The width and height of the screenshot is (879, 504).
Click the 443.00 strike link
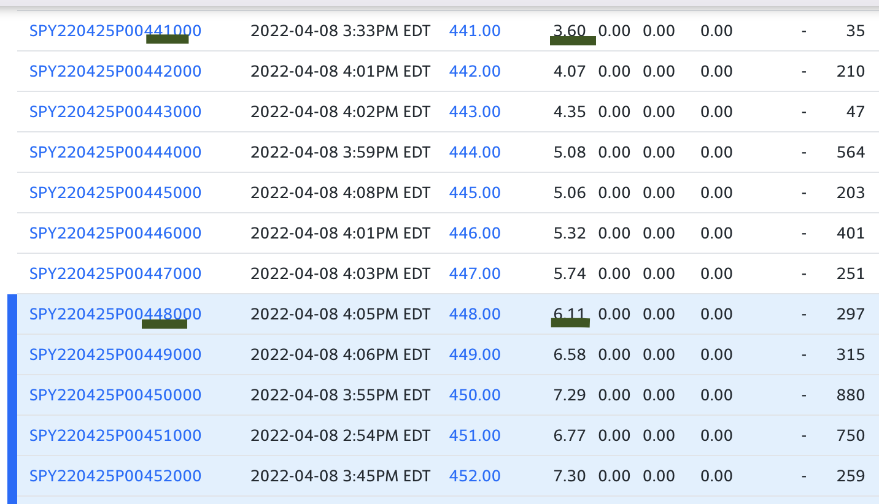475,112
